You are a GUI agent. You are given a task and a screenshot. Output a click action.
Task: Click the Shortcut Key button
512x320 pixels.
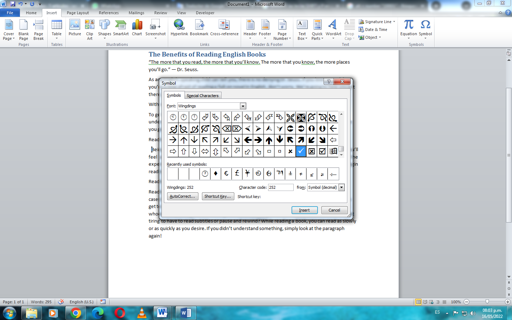[218, 196]
